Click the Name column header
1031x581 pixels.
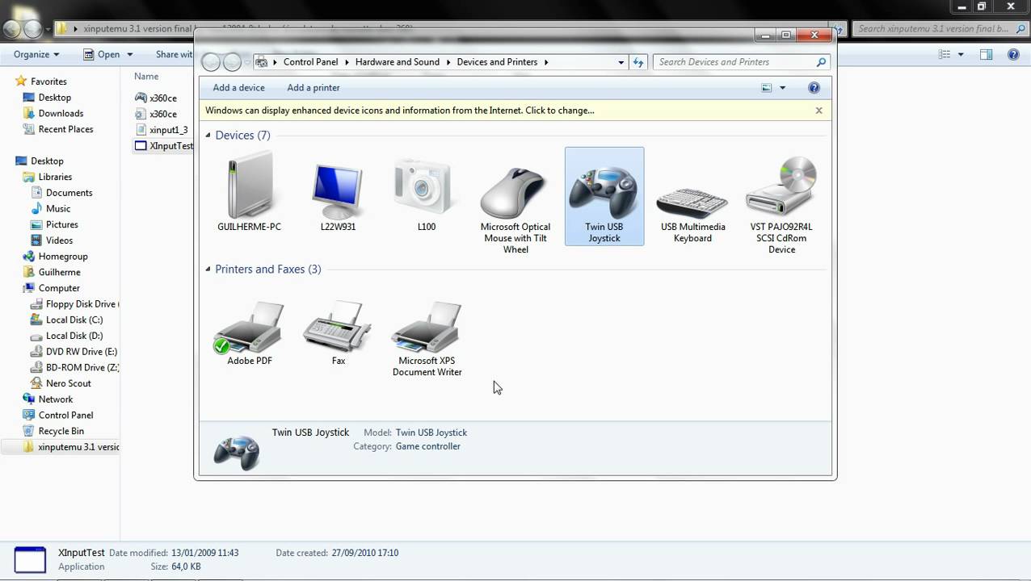pyautogui.click(x=146, y=77)
